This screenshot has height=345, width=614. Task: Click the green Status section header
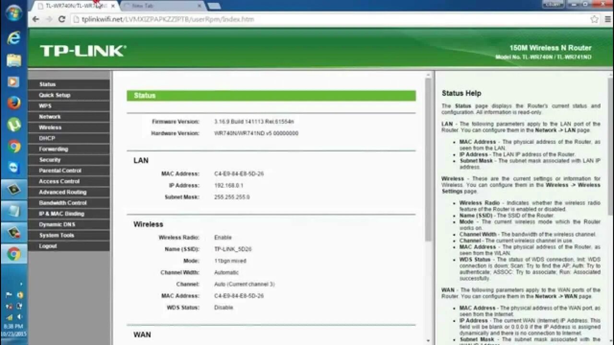[271, 95]
